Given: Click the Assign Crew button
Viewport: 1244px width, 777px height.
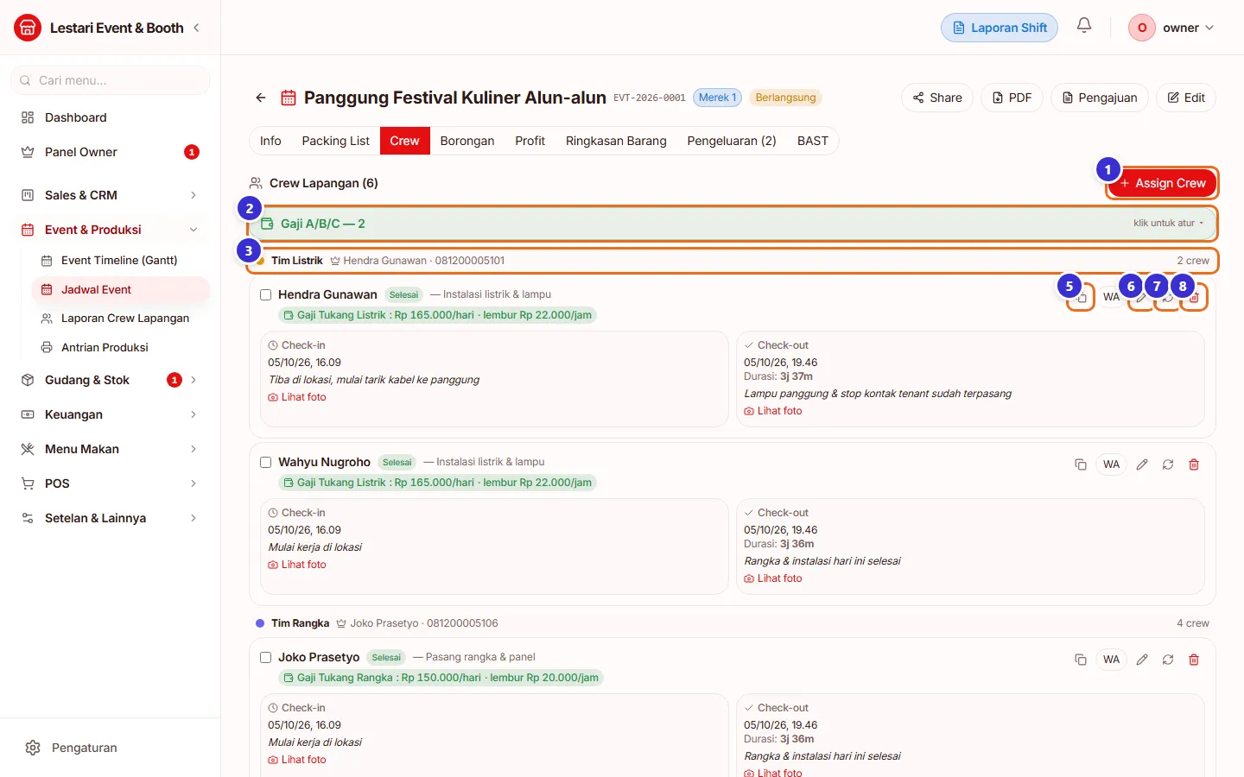Looking at the screenshot, I should point(1163,183).
